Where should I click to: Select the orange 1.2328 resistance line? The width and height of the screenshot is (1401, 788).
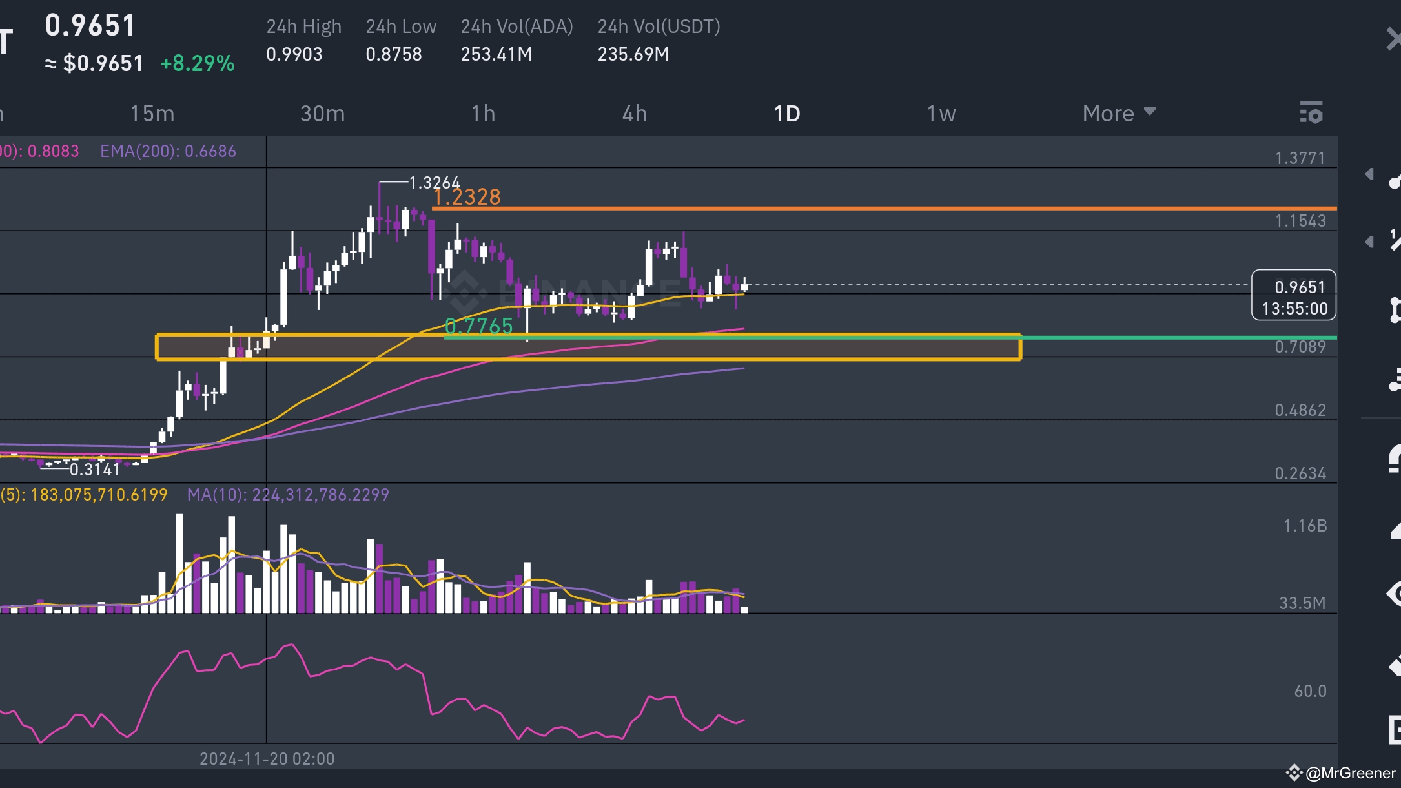click(x=885, y=209)
